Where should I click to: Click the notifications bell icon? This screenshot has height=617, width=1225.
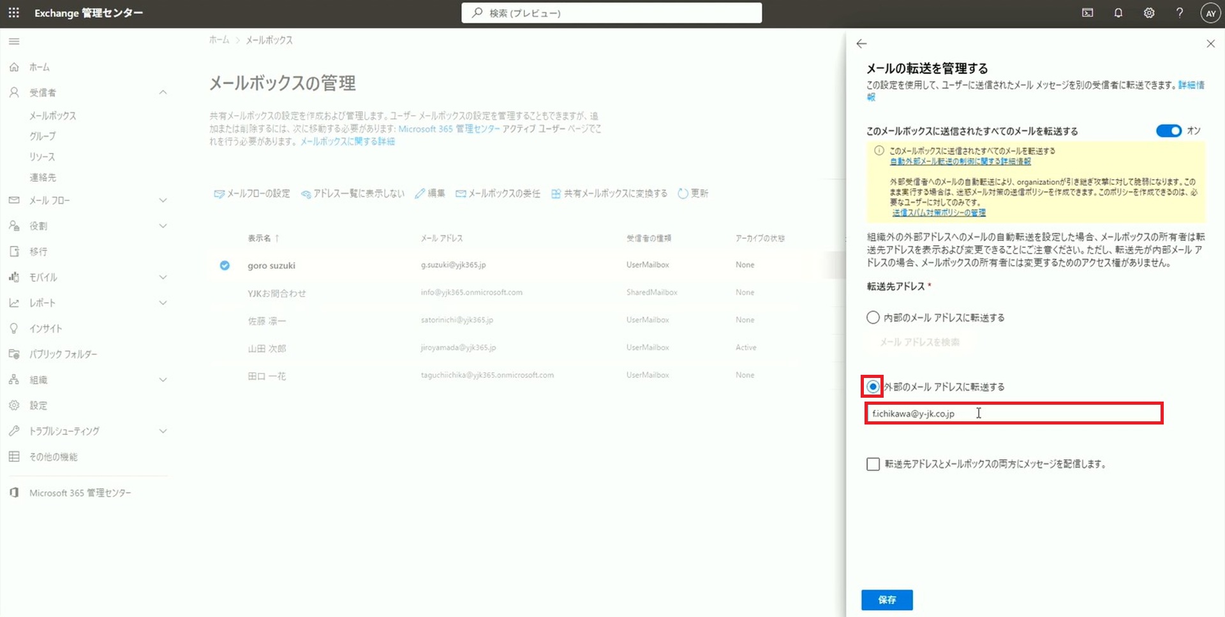click(1118, 13)
